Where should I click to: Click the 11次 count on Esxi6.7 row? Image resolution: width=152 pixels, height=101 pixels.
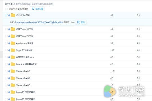[x=113, y=71]
